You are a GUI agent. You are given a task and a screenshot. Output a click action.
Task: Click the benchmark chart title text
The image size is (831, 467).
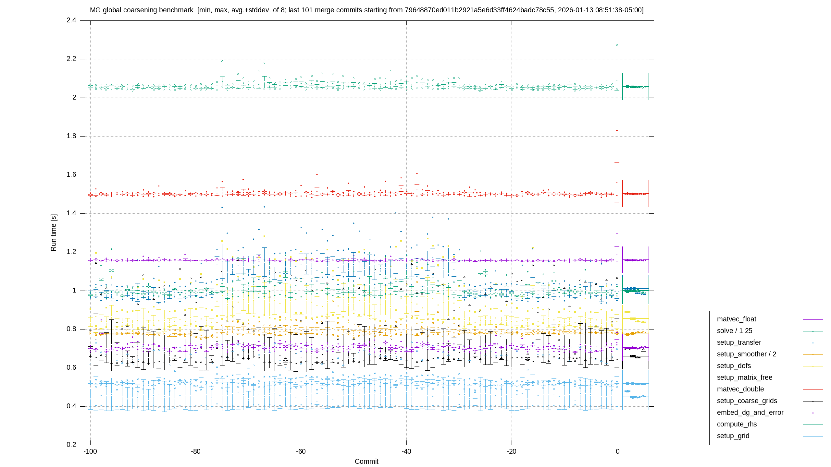[366, 10]
